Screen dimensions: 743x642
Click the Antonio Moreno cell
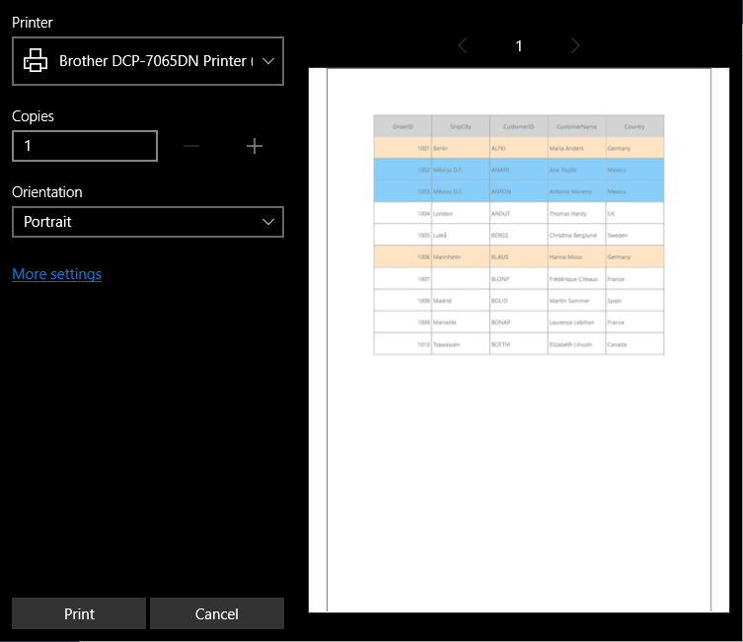tap(576, 191)
